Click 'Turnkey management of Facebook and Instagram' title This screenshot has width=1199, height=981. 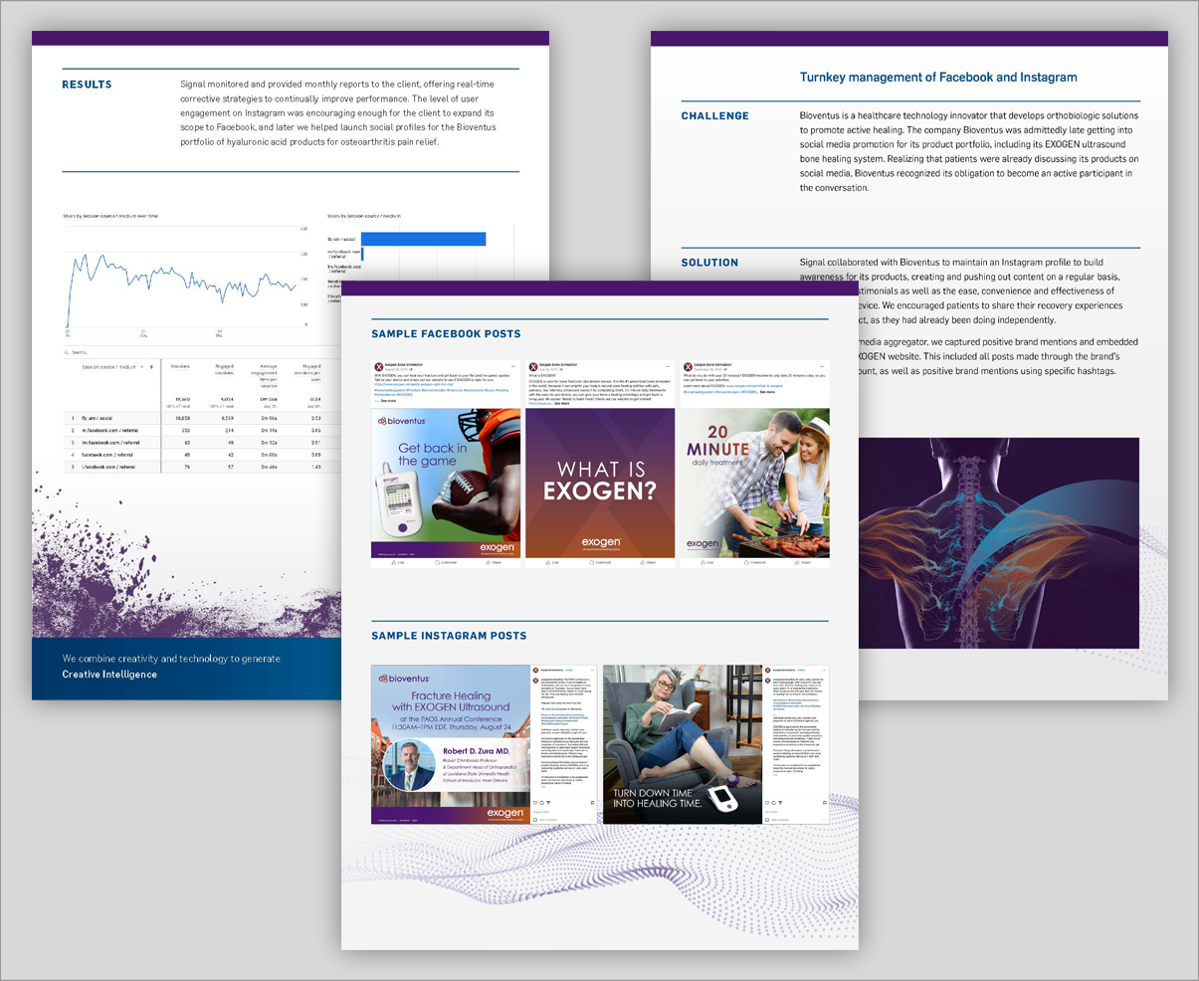point(938,77)
